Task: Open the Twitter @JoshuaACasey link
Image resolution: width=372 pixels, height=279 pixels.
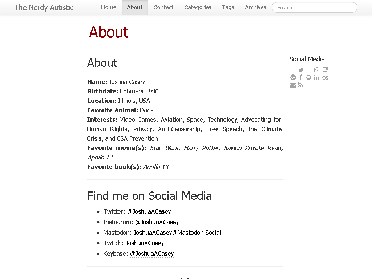Action: 149,212
